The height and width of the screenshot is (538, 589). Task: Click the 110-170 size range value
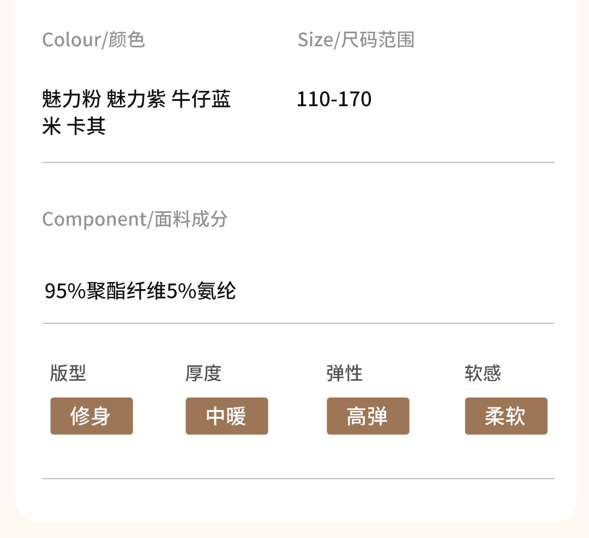click(334, 100)
